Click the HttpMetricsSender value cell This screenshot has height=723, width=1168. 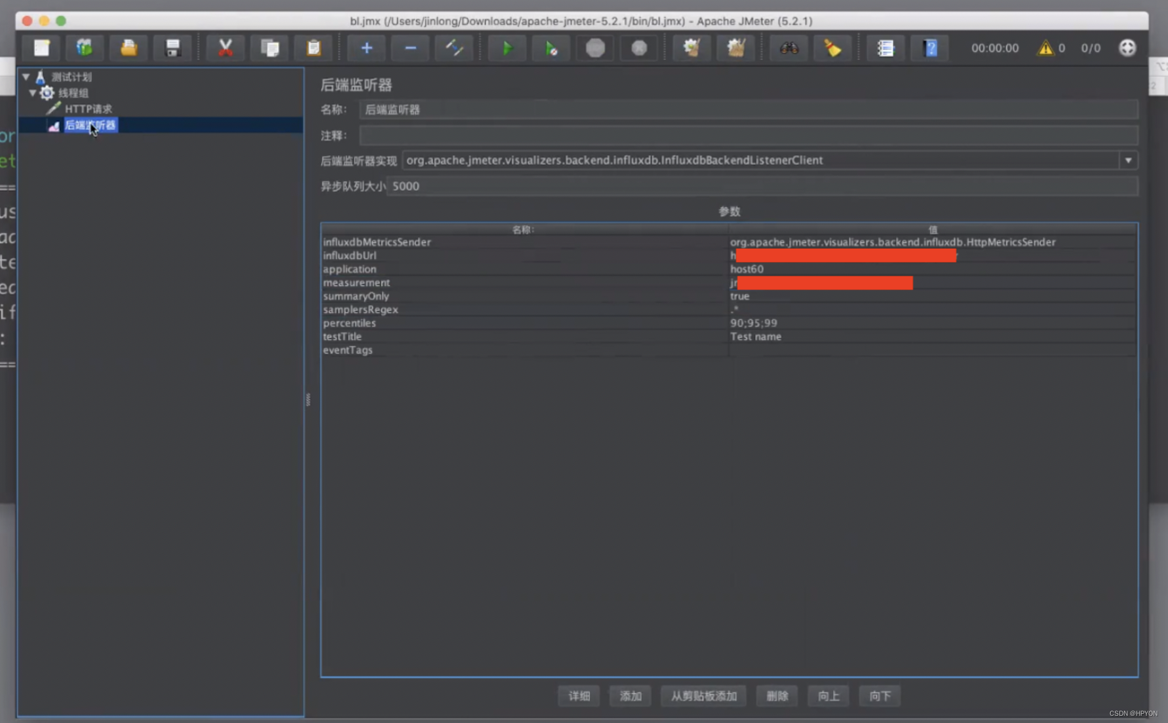[933, 242]
